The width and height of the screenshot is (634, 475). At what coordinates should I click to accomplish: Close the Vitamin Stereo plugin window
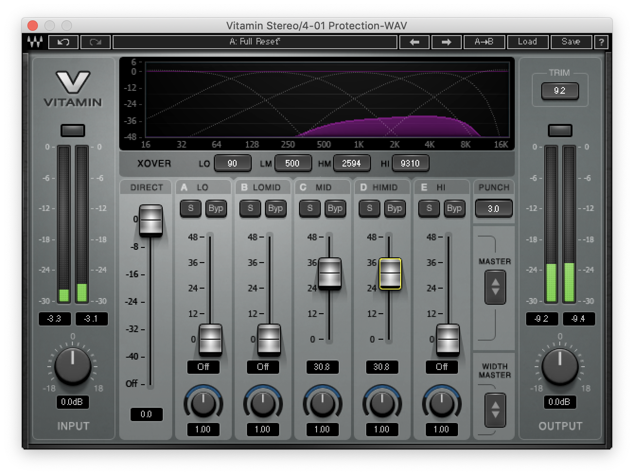(x=33, y=26)
